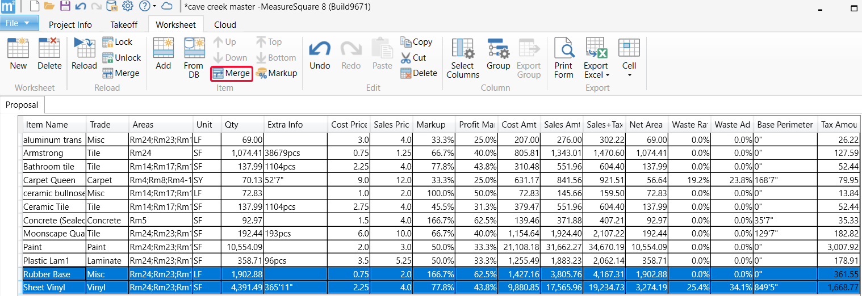Viewport: 862px width, 296px height.
Task: Open Print Form
Action: 564,57
